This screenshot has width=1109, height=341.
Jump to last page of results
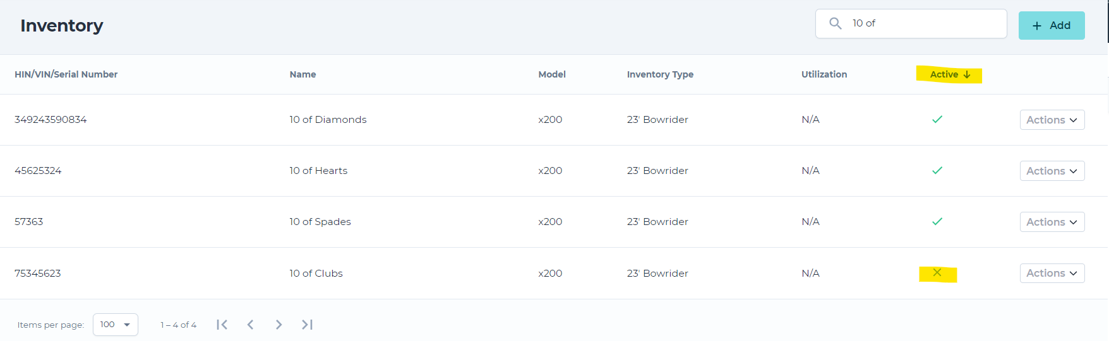[308, 325]
